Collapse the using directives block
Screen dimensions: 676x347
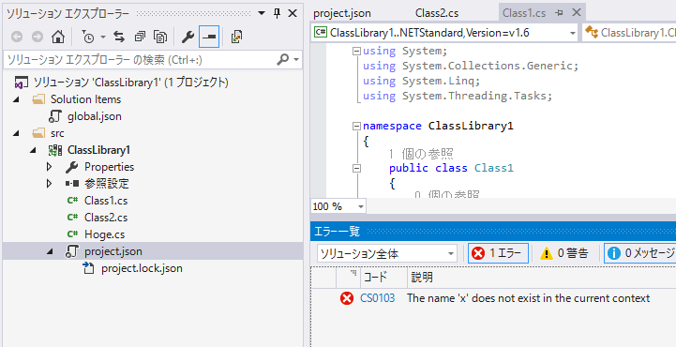pyautogui.click(x=356, y=52)
